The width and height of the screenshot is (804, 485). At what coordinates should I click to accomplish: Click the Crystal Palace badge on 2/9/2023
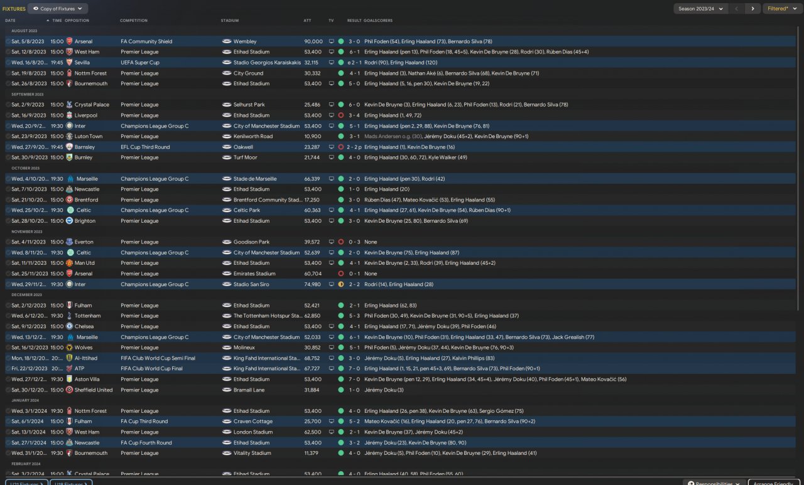70,105
